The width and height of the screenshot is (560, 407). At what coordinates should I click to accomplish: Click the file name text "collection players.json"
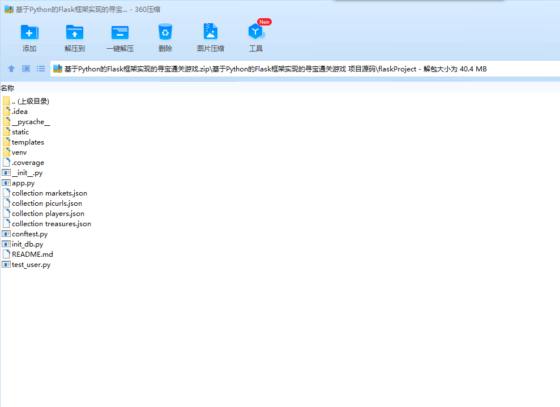[x=48, y=214]
